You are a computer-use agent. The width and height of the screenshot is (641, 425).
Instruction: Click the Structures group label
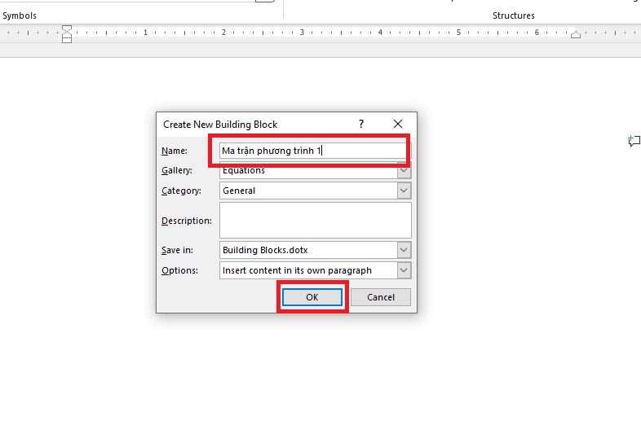[514, 15]
